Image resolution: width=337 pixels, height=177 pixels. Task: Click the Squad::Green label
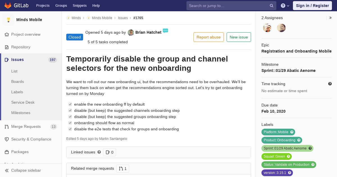[274, 156]
